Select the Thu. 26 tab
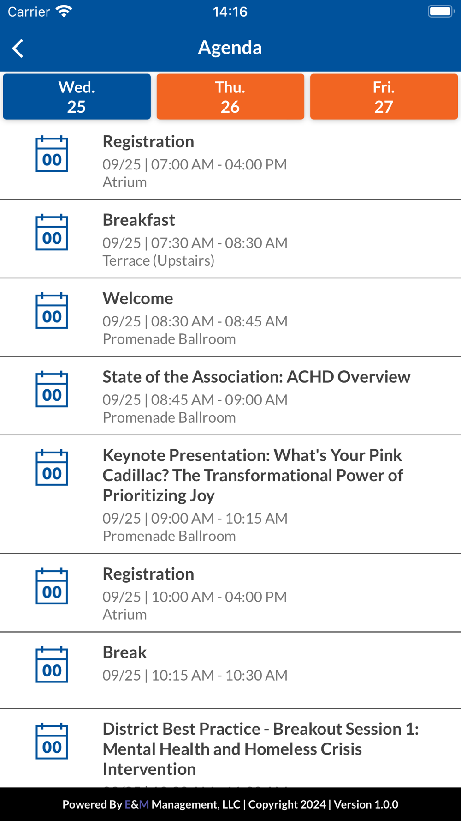 (230, 97)
